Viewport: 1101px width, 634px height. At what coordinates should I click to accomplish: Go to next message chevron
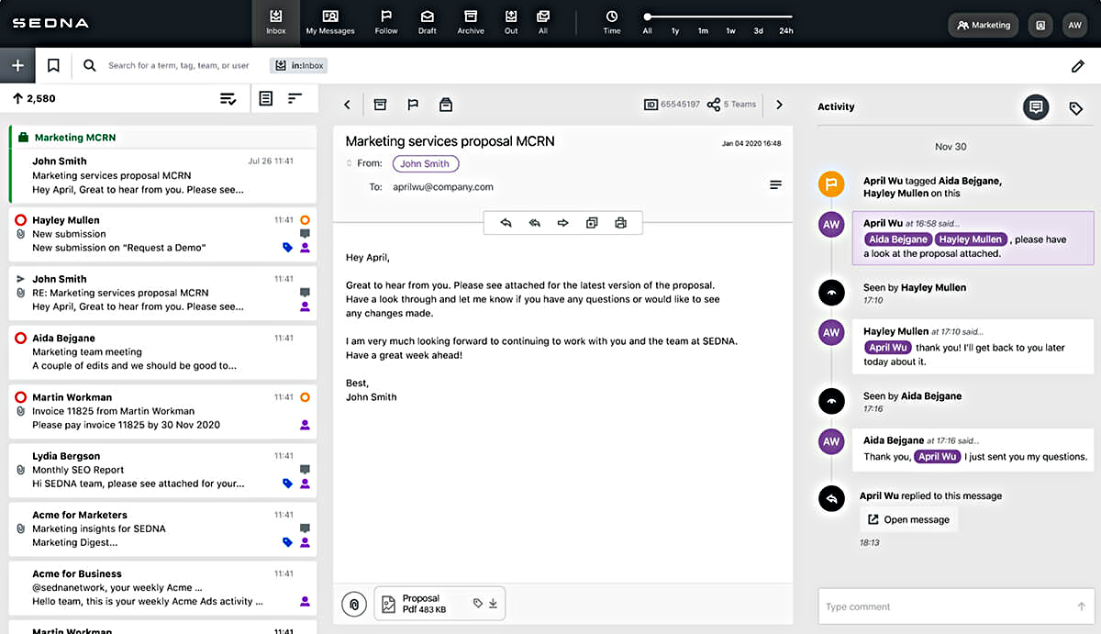(x=779, y=105)
